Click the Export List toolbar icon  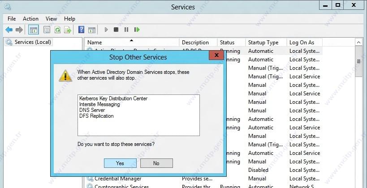pyautogui.click(x=68, y=30)
